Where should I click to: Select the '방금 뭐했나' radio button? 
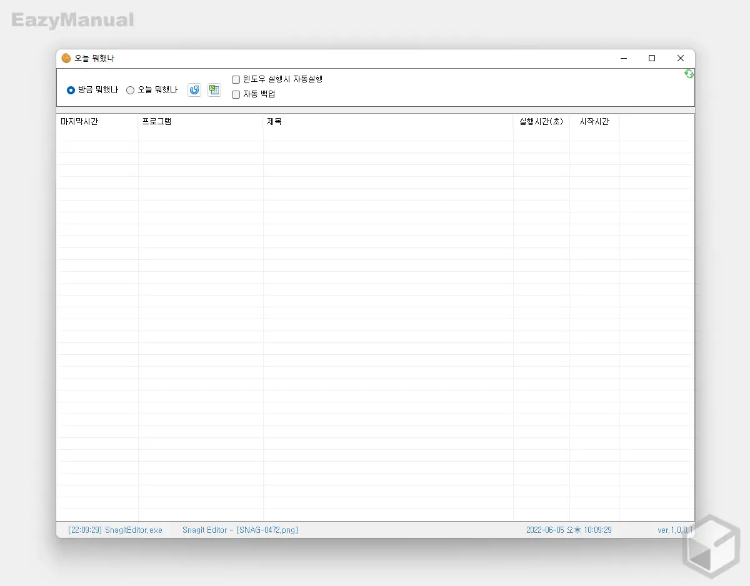pos(71,90)
